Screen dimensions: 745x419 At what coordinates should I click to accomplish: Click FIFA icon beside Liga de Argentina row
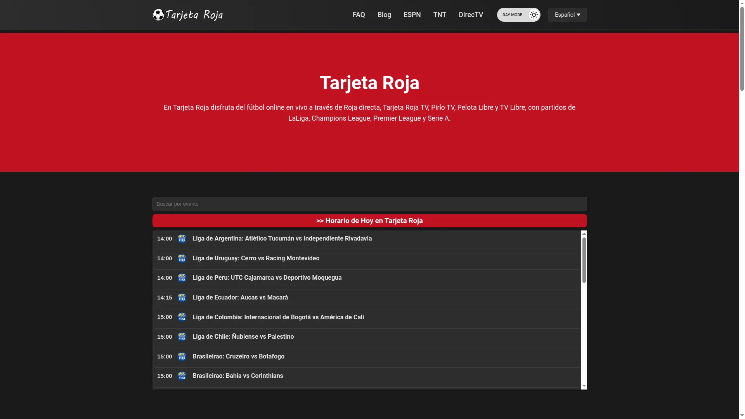point(182,239)
